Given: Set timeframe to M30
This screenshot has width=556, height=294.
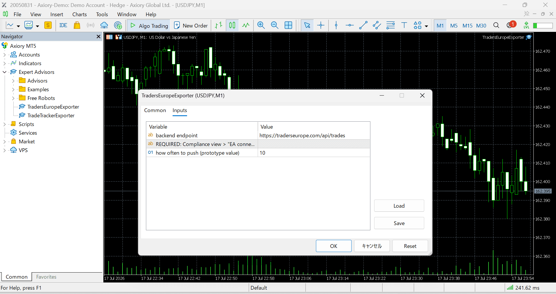Looking at the screenshot, I should tap(481, 25).
